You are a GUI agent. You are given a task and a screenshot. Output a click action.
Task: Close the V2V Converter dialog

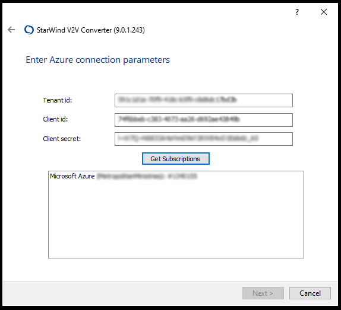[x=324, y=12]
